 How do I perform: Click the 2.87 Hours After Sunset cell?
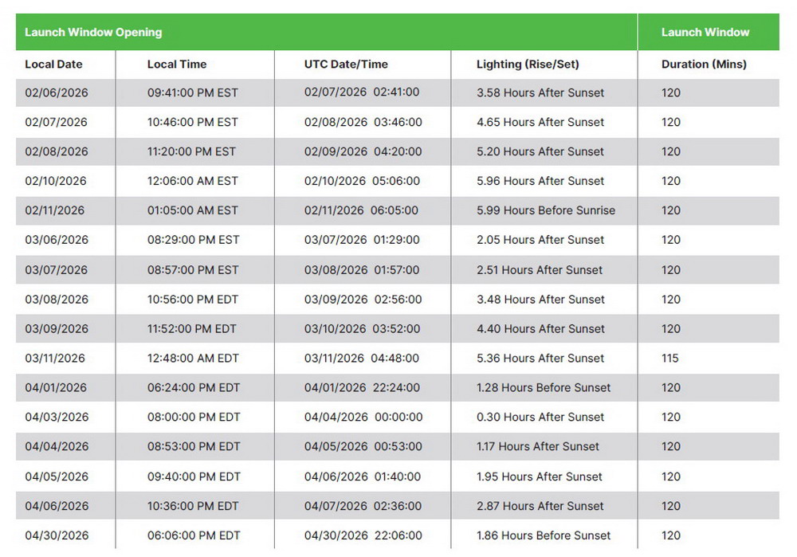[540, 507]
